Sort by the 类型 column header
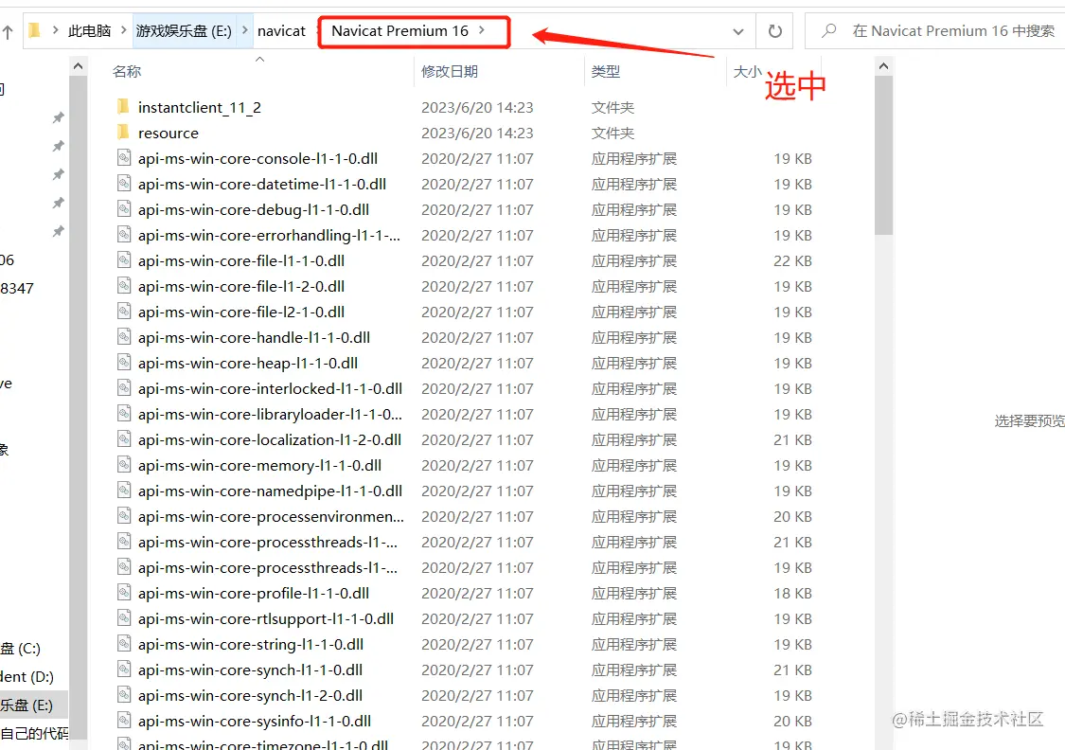 (x=605, y=71)
